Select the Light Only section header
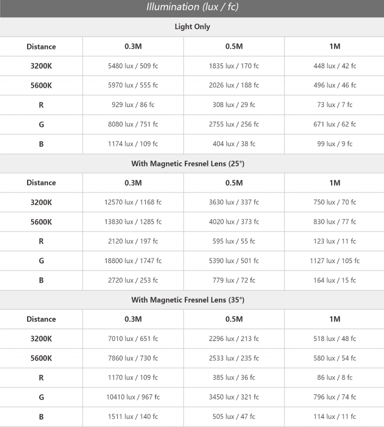Screen dimensions: 384x427 coord(192,27)
